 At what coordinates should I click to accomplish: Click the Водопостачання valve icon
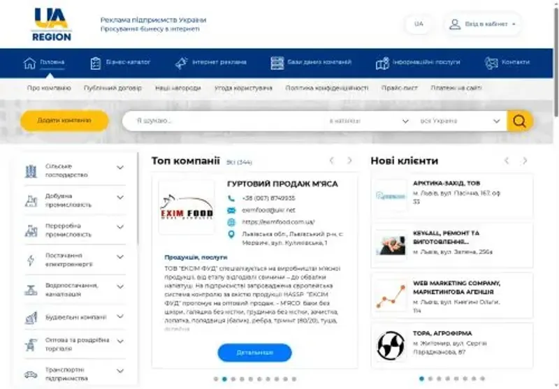click(x=31, y=290)
